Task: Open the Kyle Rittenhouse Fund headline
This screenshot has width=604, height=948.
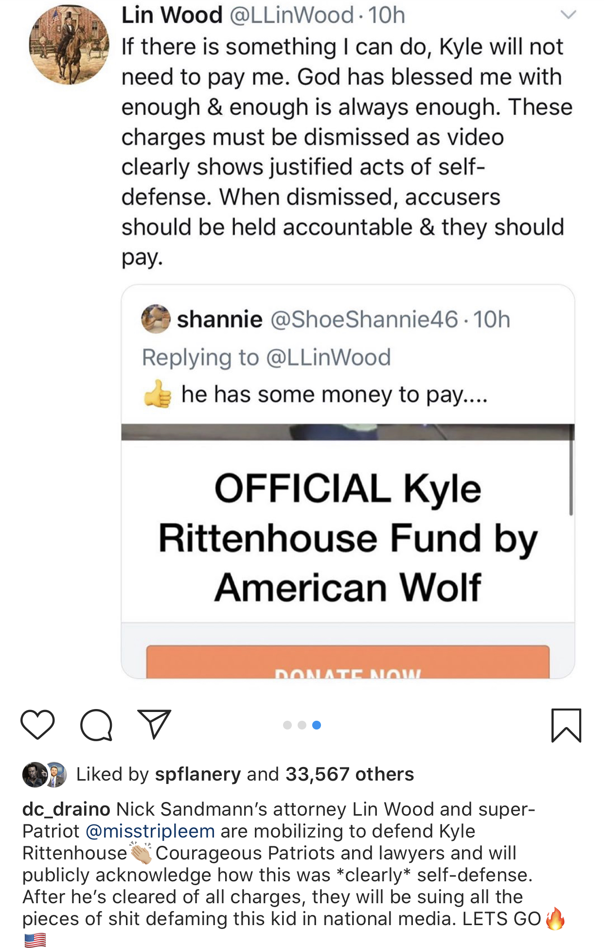Action: (348, 538)
